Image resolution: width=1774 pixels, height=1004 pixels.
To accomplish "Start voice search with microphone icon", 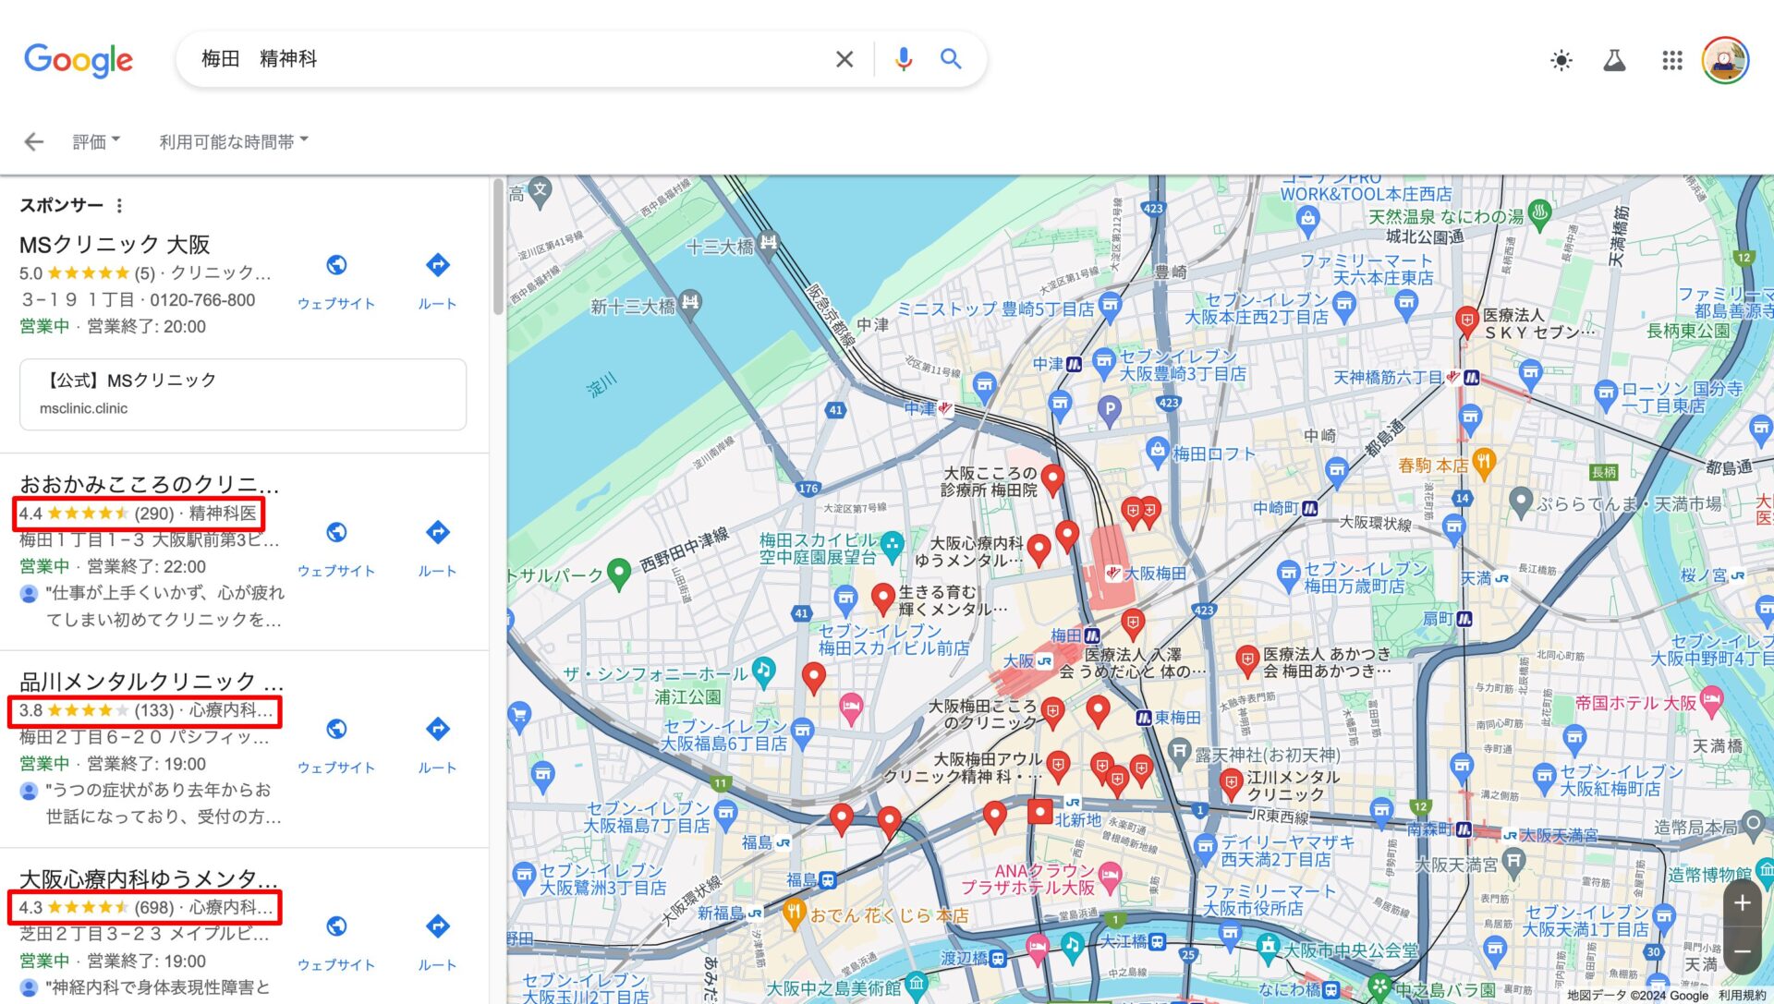I will (904, 59).
